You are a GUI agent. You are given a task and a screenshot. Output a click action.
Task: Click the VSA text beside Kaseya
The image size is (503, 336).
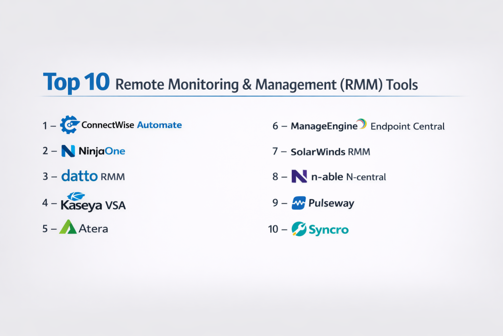[115, 206]
